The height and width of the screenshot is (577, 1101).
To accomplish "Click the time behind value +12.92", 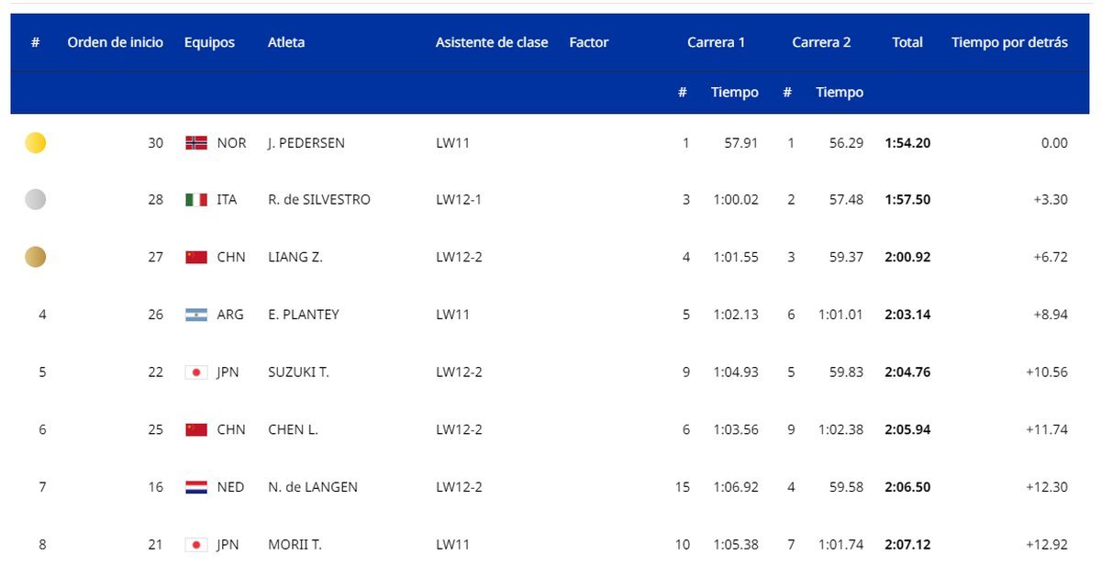I will 1046,545.
